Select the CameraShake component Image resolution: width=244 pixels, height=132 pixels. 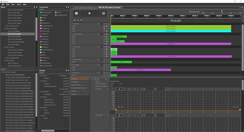click(45, 63)
